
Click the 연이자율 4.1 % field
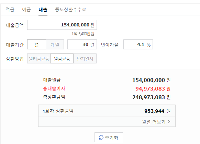point(138,44)
